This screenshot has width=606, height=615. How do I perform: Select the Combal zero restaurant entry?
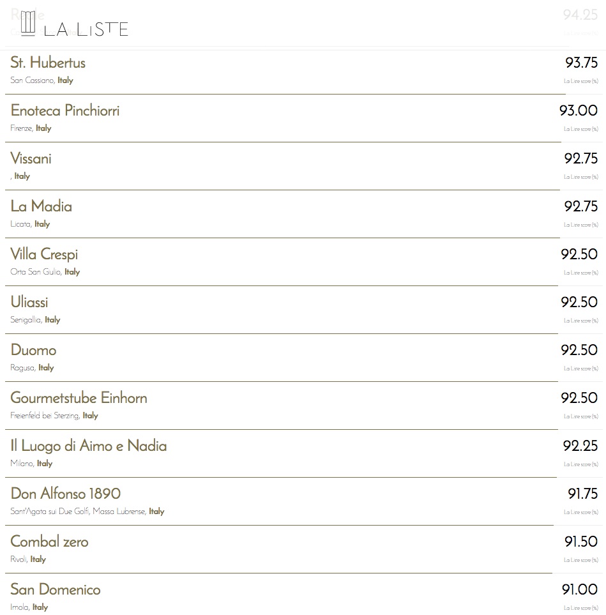49,542
